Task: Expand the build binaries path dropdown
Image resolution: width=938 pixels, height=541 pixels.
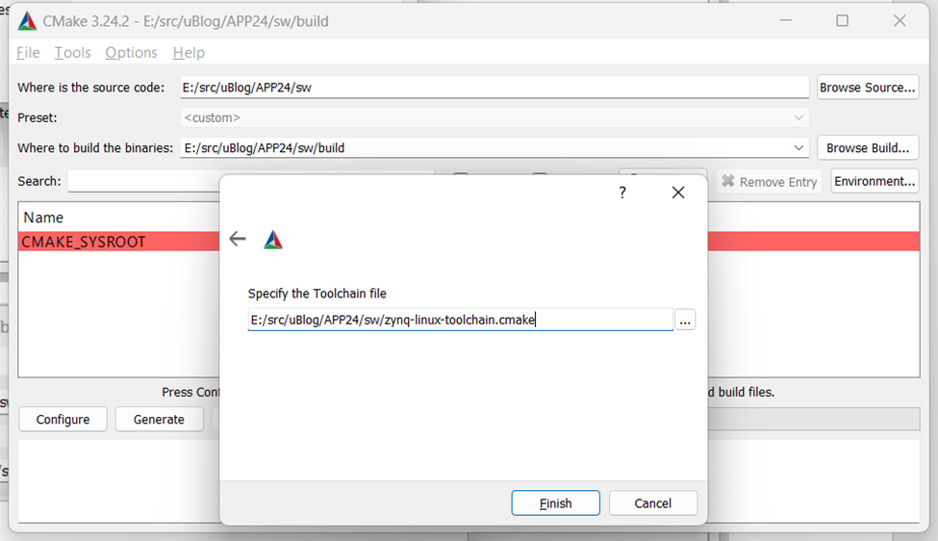Action: [x=798, y=148]
